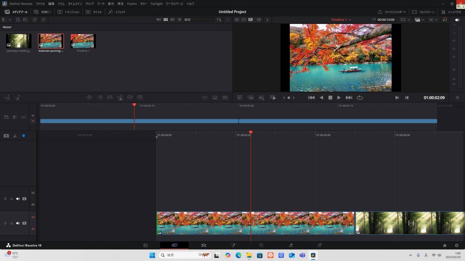Image resolution: width=465 pixels, height=261 pixels.
Task: Toggle the V2 track lock
Action: pos(12,199)
